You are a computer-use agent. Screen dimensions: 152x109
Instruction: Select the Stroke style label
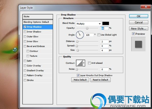coord(30,80)
